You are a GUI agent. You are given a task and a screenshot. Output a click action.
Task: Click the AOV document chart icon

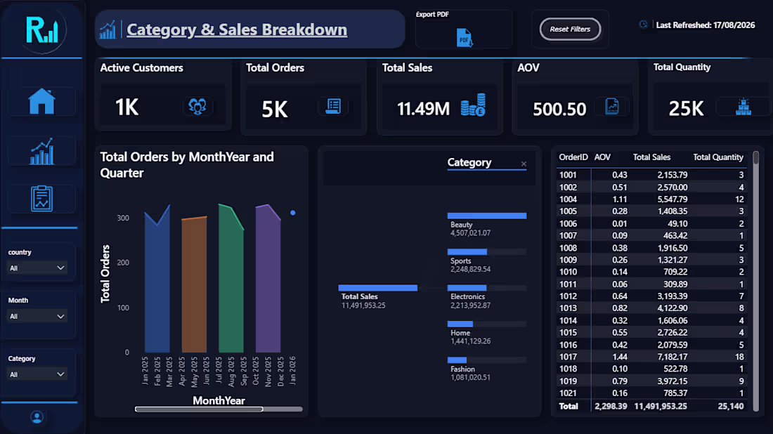coord(612,106)
